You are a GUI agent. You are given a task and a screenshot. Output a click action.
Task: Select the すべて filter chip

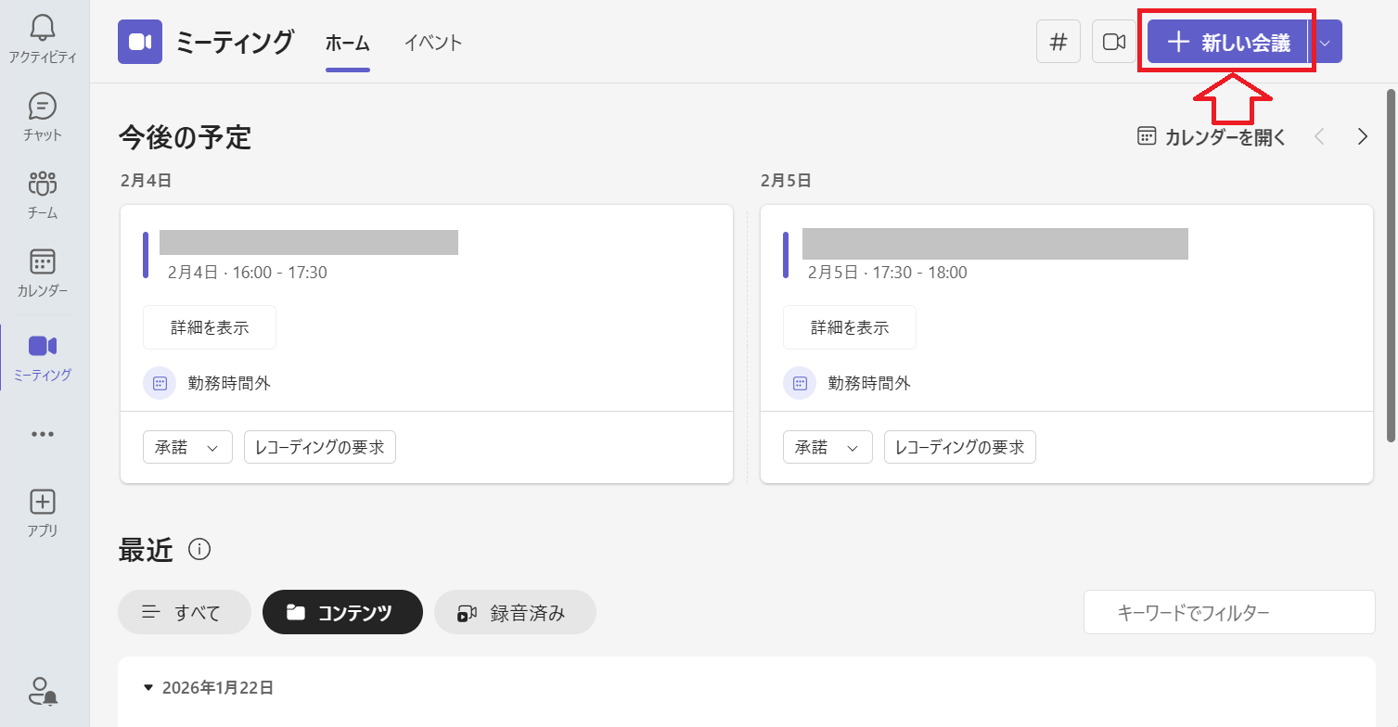point(184,612)
